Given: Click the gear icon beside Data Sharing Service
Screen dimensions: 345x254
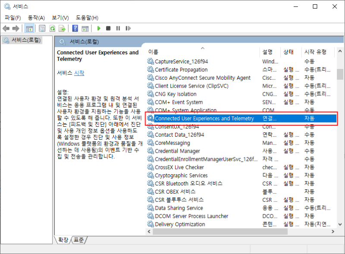Looking at the screenshot, I should click(x=151, y=208).
